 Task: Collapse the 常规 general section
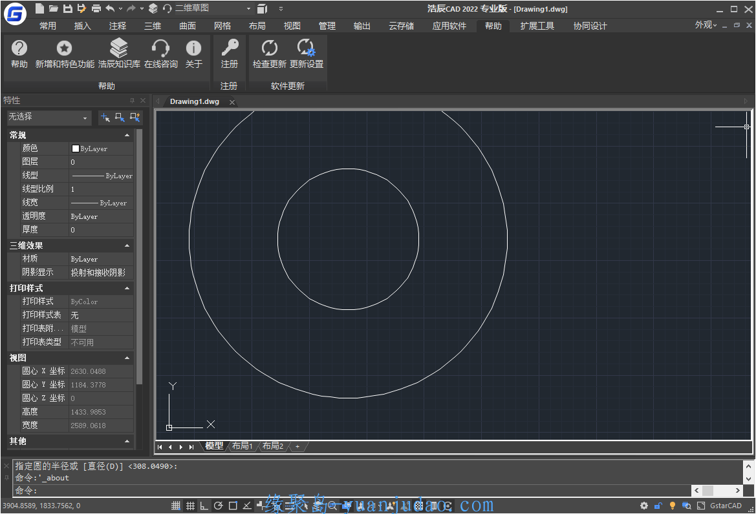pos(127,135)
